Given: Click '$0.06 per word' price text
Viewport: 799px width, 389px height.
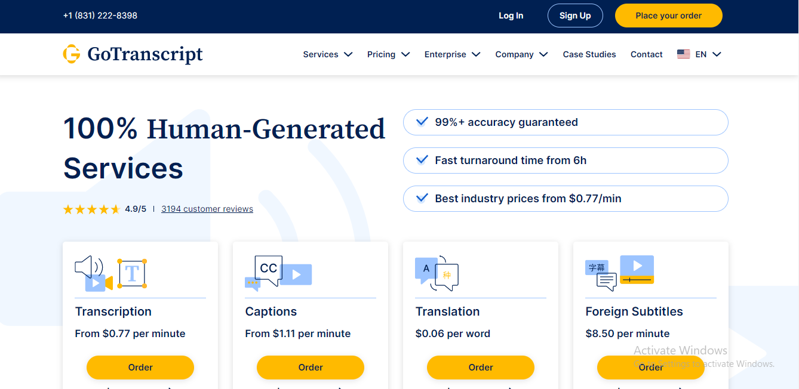Looking at the screenshot, I should tap(453, 334).
